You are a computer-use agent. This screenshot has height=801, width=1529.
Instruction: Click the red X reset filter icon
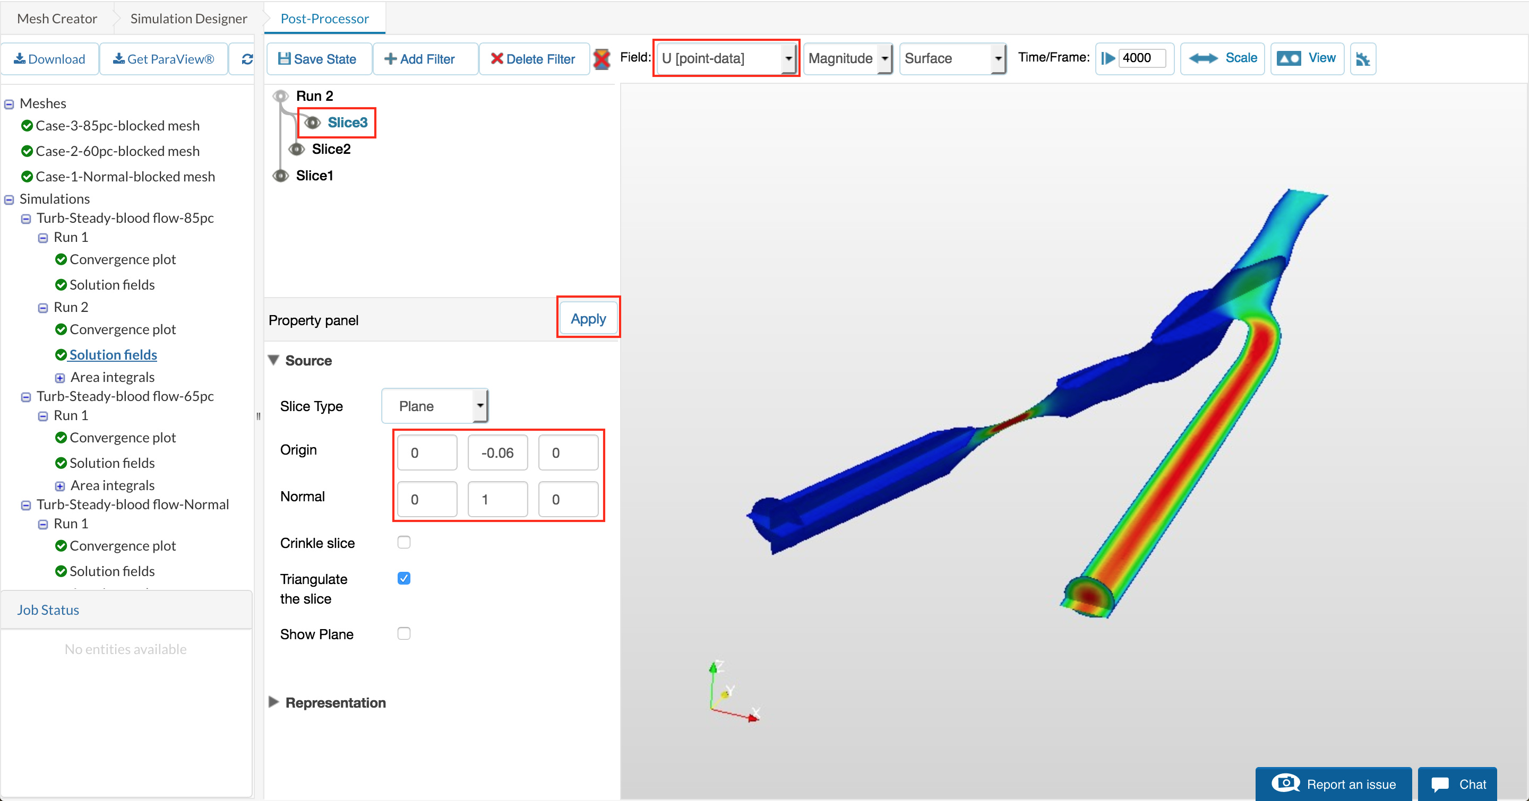click(602, 59)
